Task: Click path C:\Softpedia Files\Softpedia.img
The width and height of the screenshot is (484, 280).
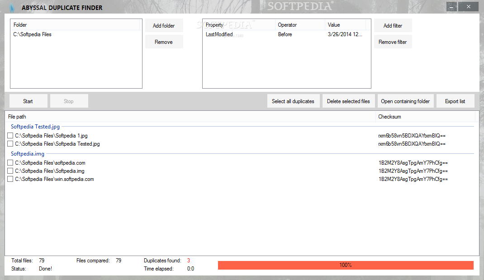Action: point(50,171)
